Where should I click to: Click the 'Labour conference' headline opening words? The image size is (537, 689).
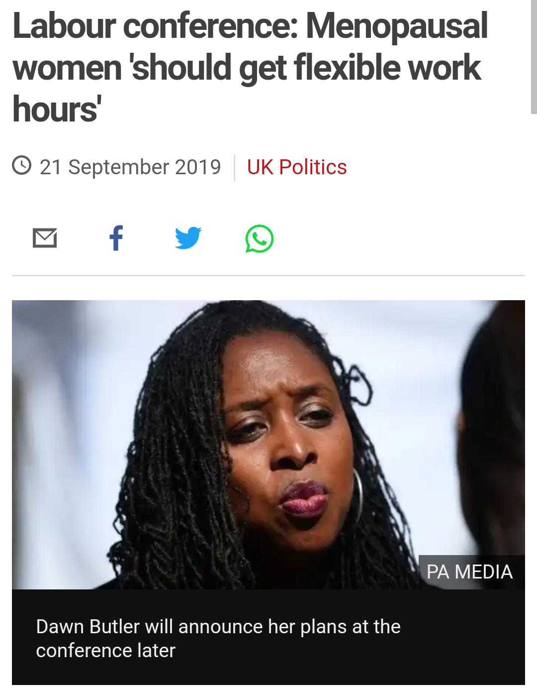pyautogui.click(x=155, y=26)
